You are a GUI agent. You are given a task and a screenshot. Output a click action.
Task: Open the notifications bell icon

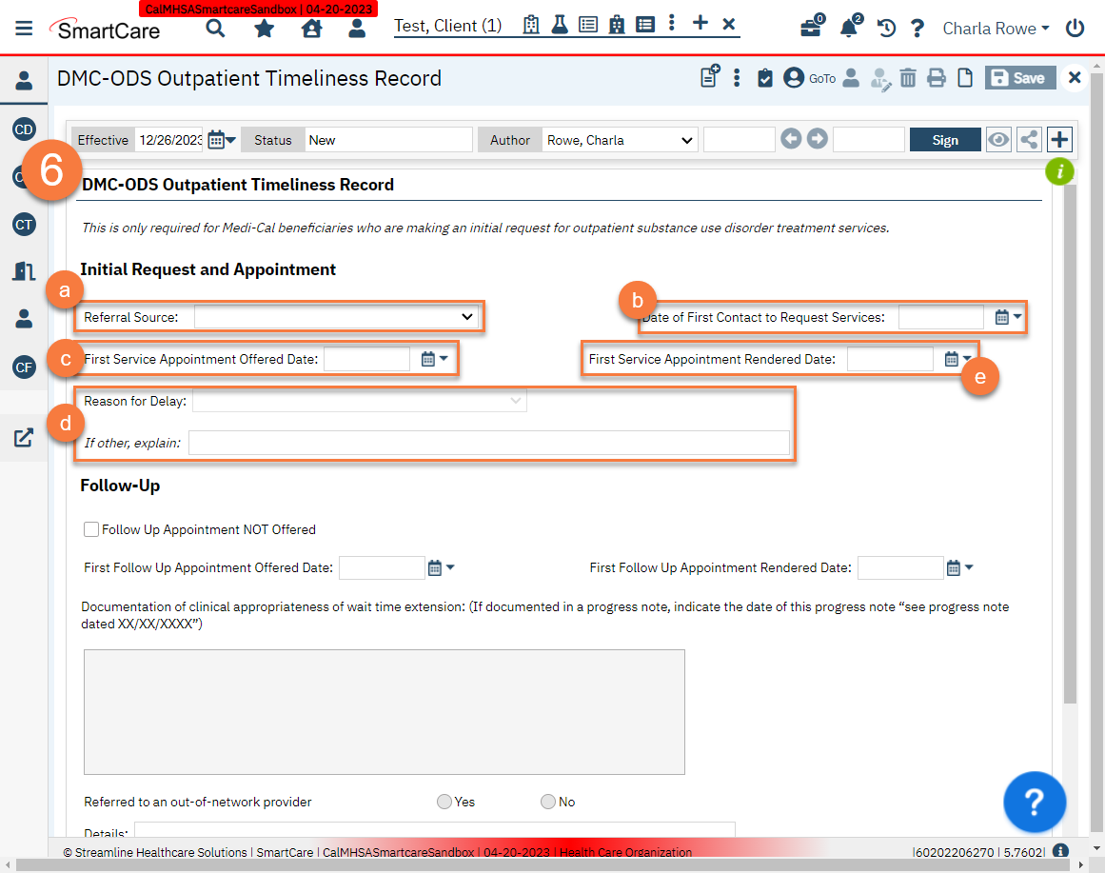tap(848, 28)
